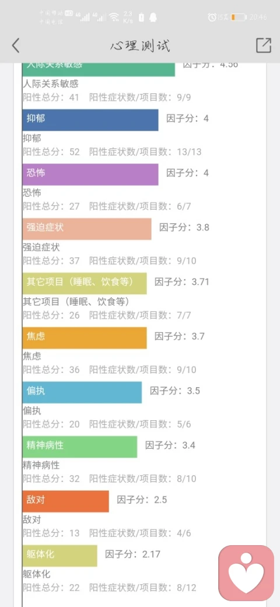Tap the Wi-Fi status icon
280x607 pixels.
(114, 17)
